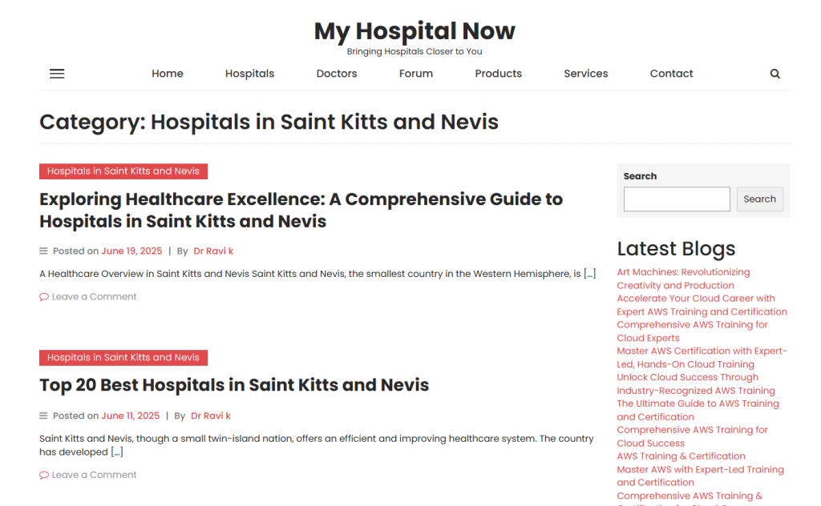
Task: Click the first red category tag badge
Action: tap(123, 171)
